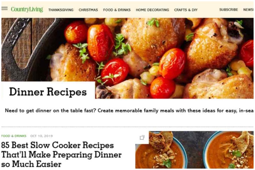Click the Oct 10, 2019 date label

(x=41, y=136)
